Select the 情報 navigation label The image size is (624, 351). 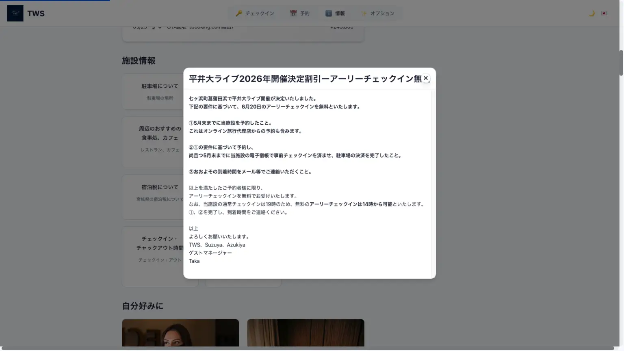point(340,13)
